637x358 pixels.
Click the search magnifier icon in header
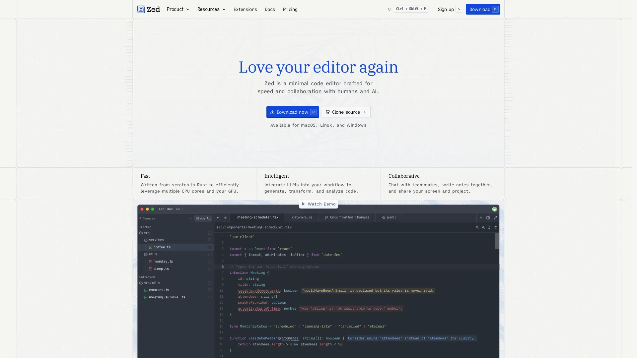point(389,9)
